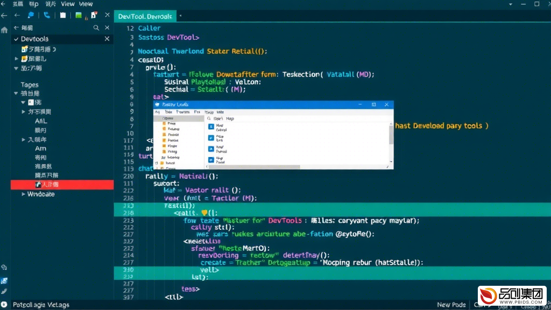Click the white file toolbar icon

63,15
